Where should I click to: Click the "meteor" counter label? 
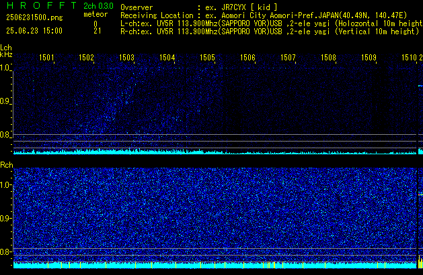[x=95, y=14]
